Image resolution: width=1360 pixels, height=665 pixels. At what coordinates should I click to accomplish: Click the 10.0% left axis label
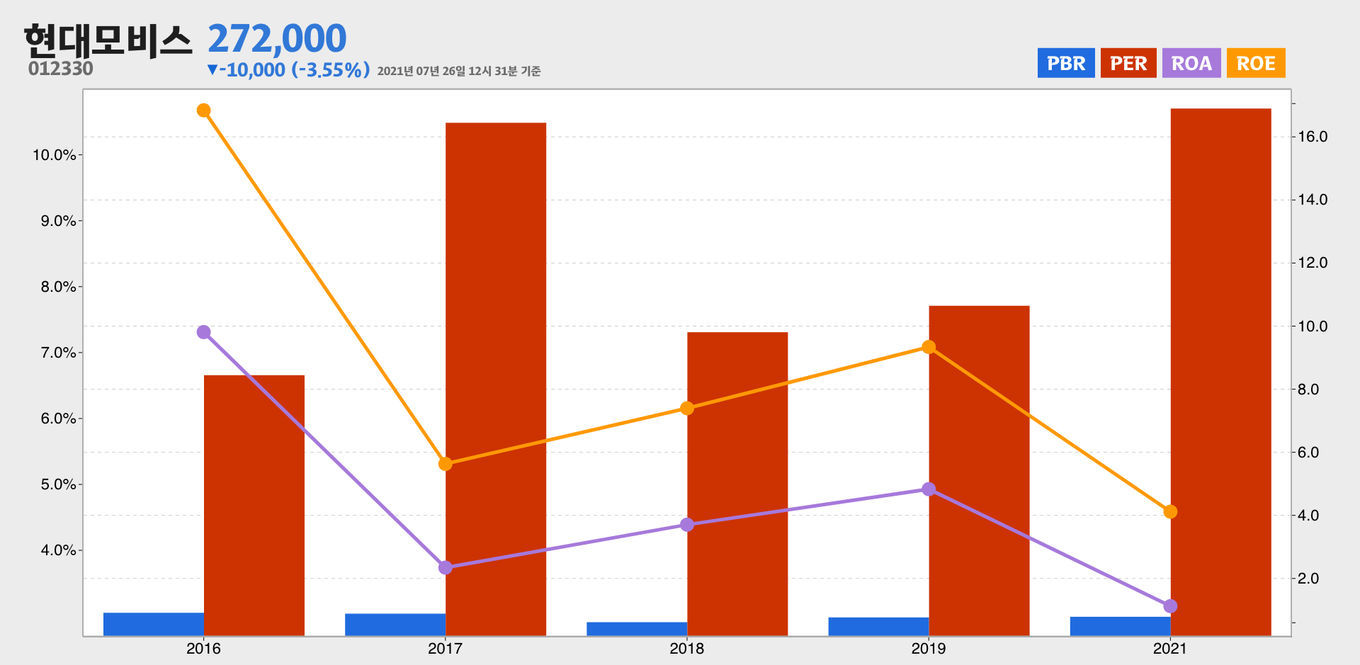(55, 155)
